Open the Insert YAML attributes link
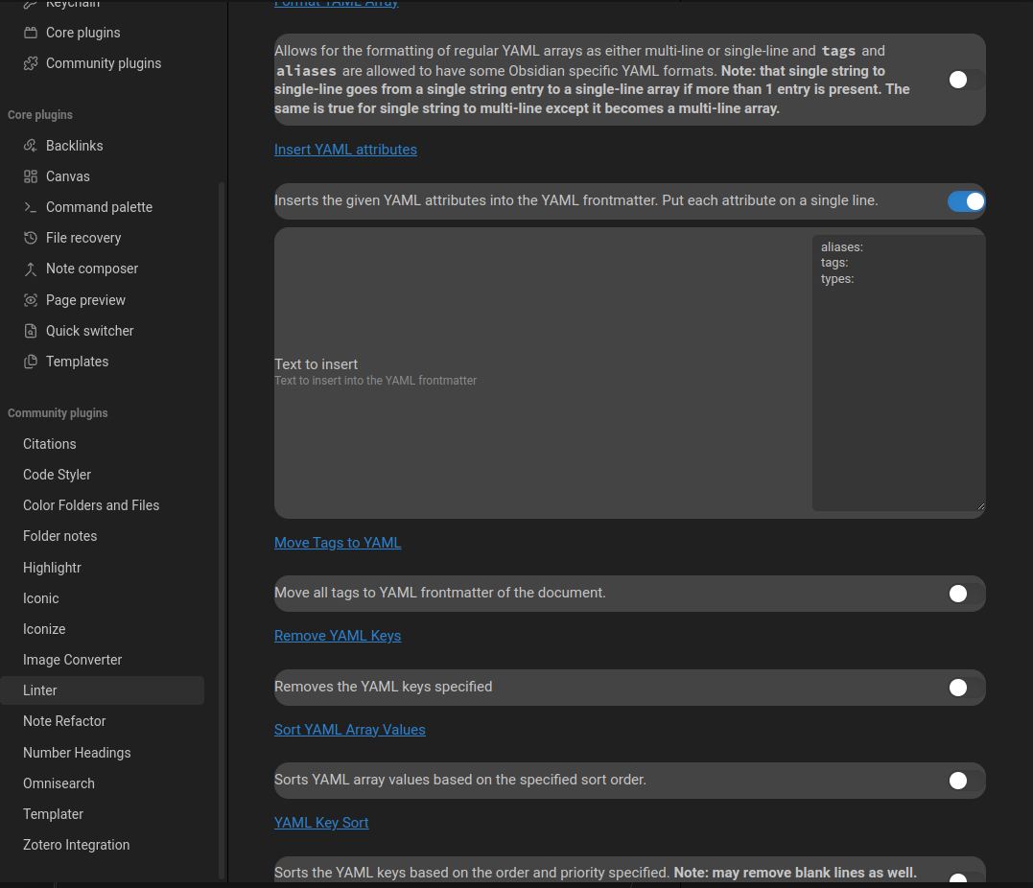Screen dimensions: 1033x888 (x=345, y=150)
